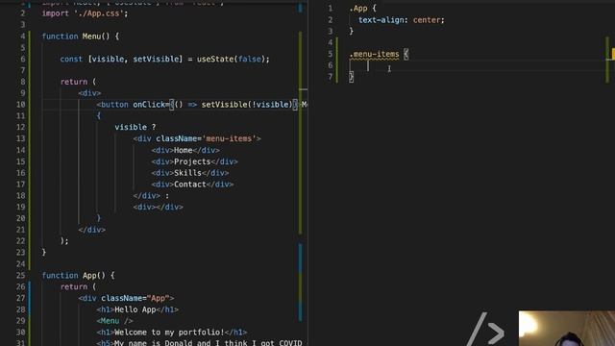Click the '<Menu />' component line

(114, 321)
